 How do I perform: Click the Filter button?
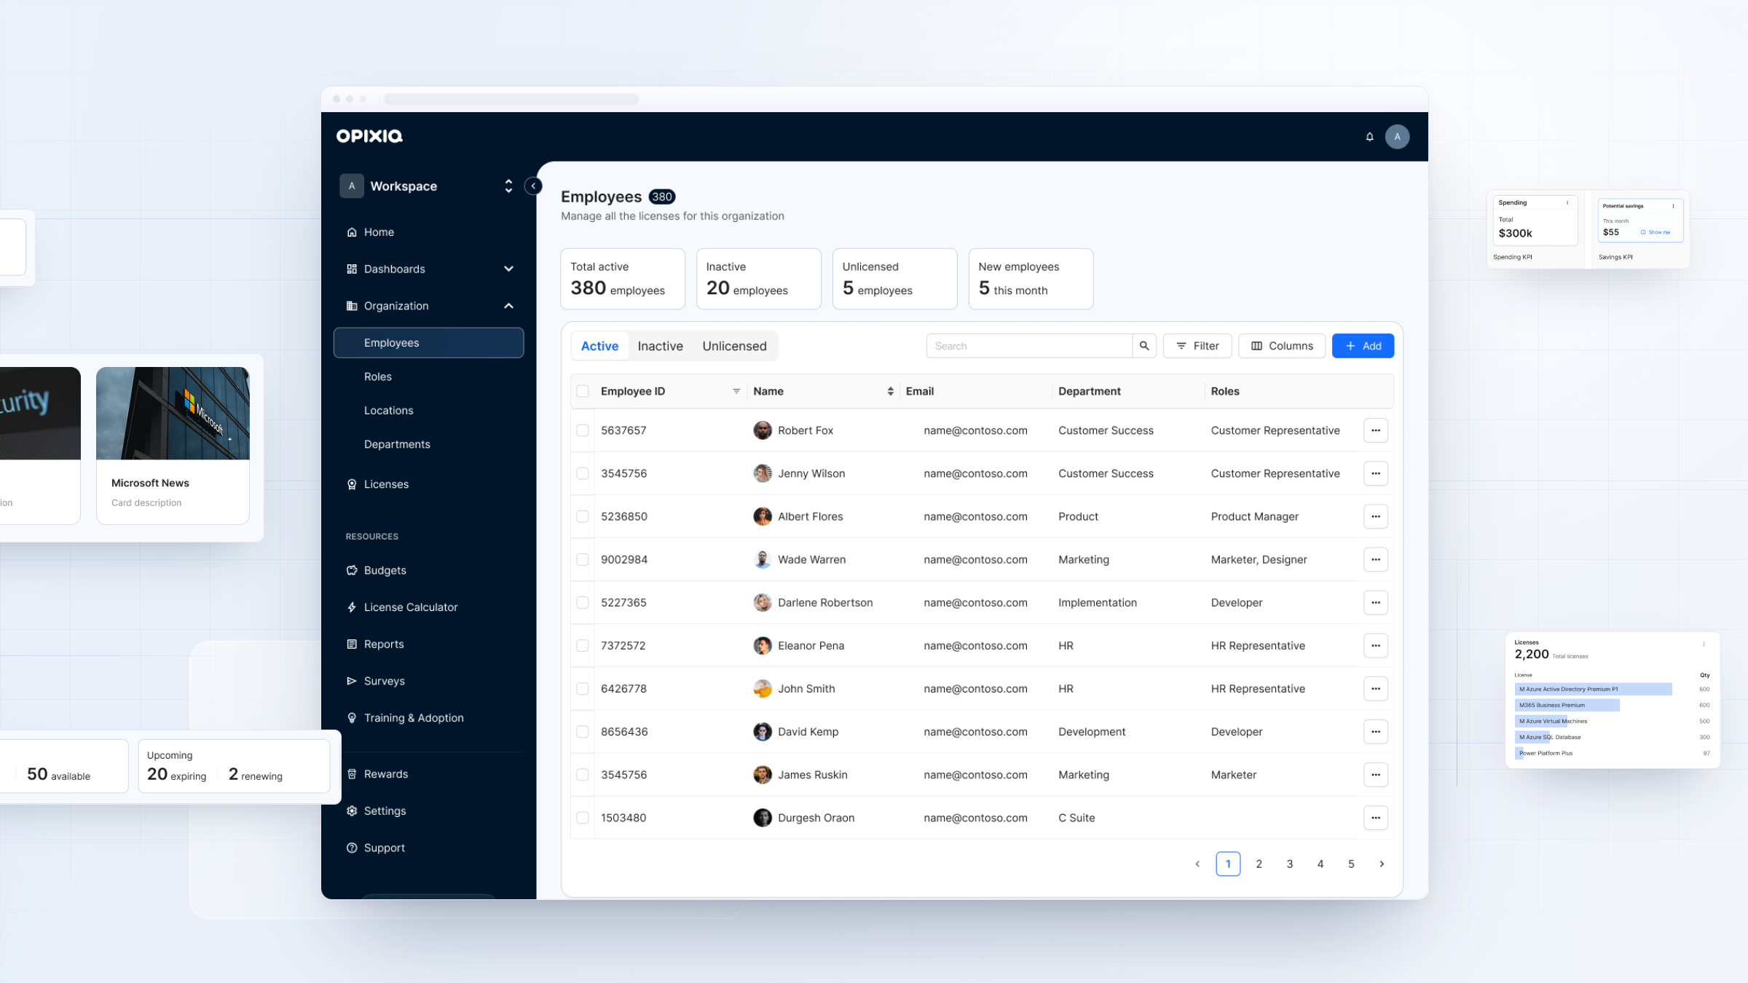(x=1197, y=346)
